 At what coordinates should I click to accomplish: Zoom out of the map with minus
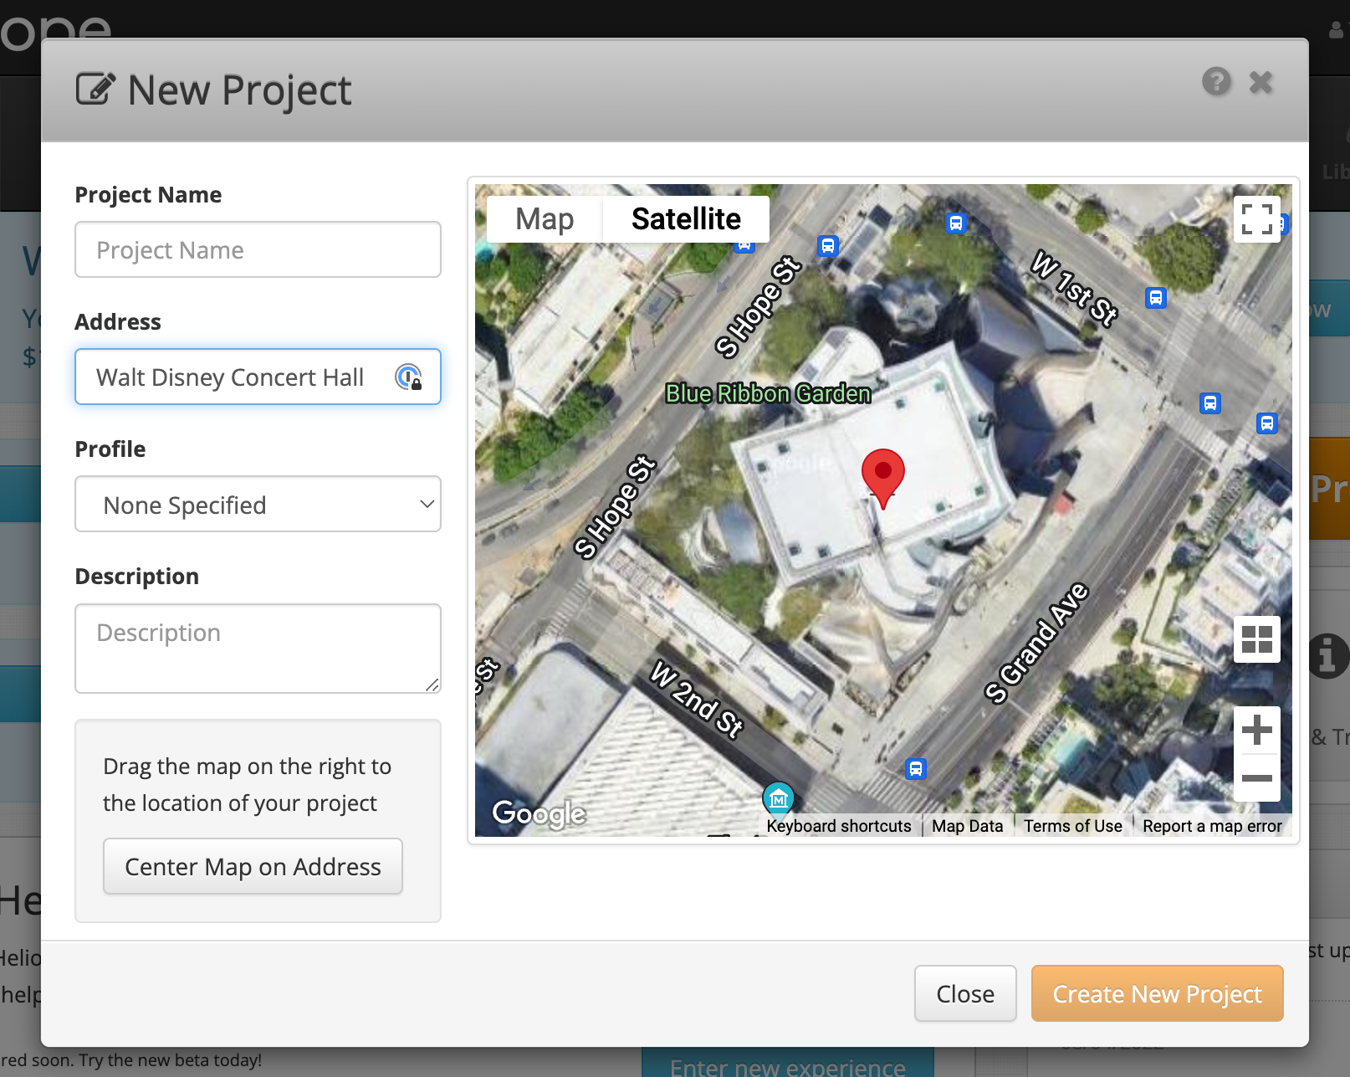(x=1256, y=778)
